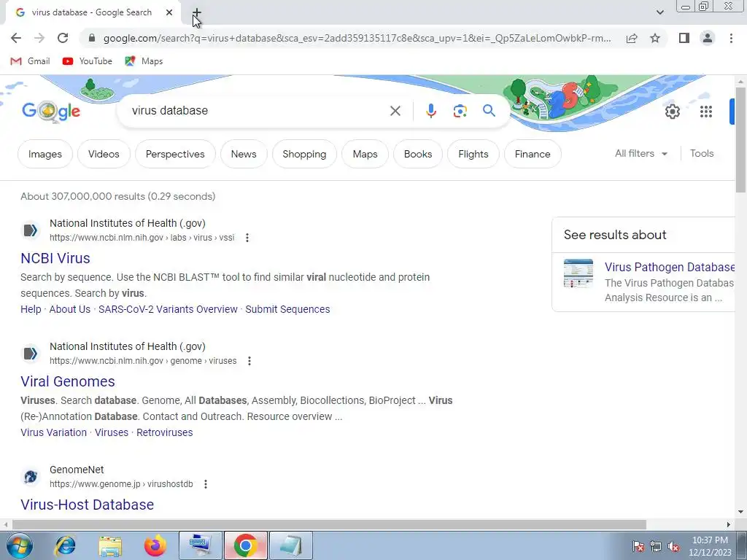Click the browser forward arrow
Image resolution: width=747 pixels, height=560 pixels.
[39, 38]
